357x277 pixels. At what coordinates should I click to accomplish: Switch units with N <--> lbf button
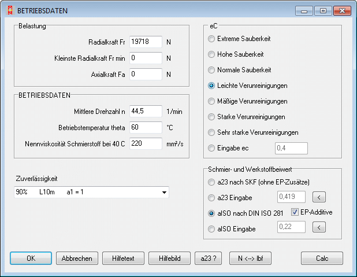point(250,258)
